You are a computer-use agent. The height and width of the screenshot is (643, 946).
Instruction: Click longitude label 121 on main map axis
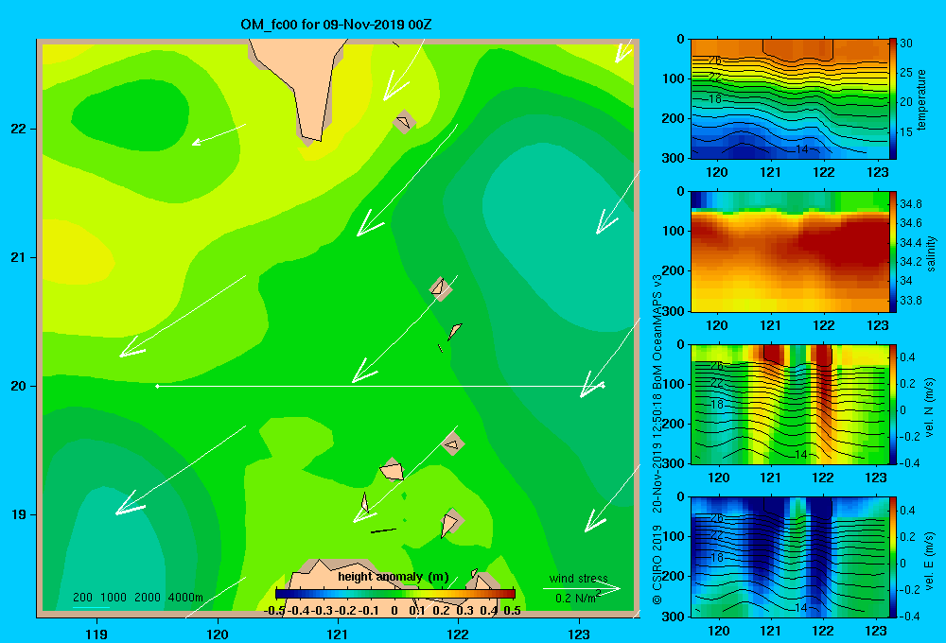pyautogui.click(x=338, y=634)
